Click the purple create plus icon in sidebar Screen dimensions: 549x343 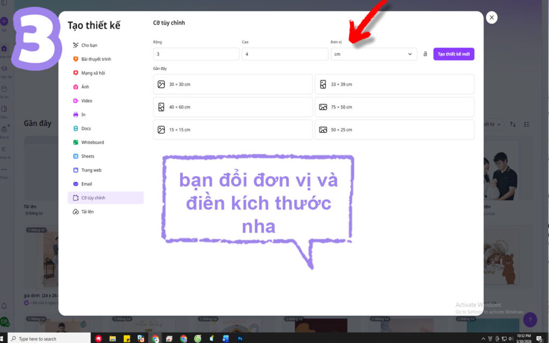click(x=4, y=21)
